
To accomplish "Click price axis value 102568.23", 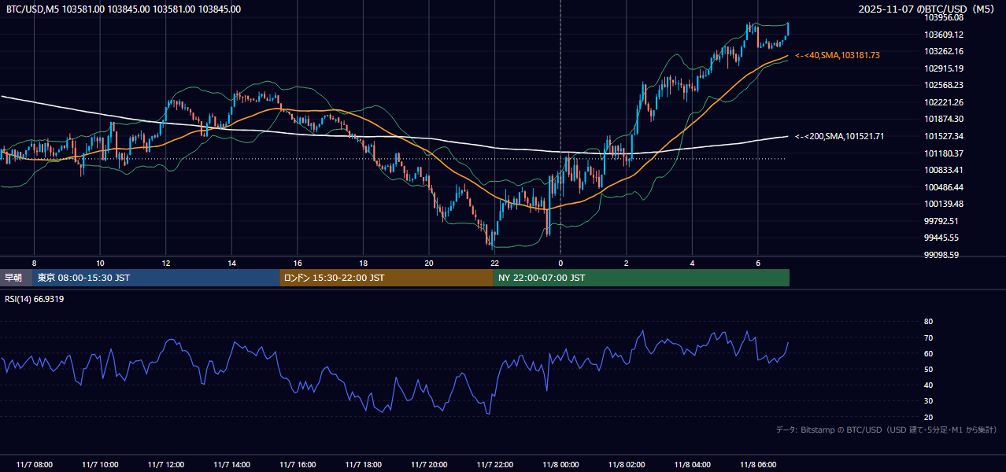I will tap(945, 85).
